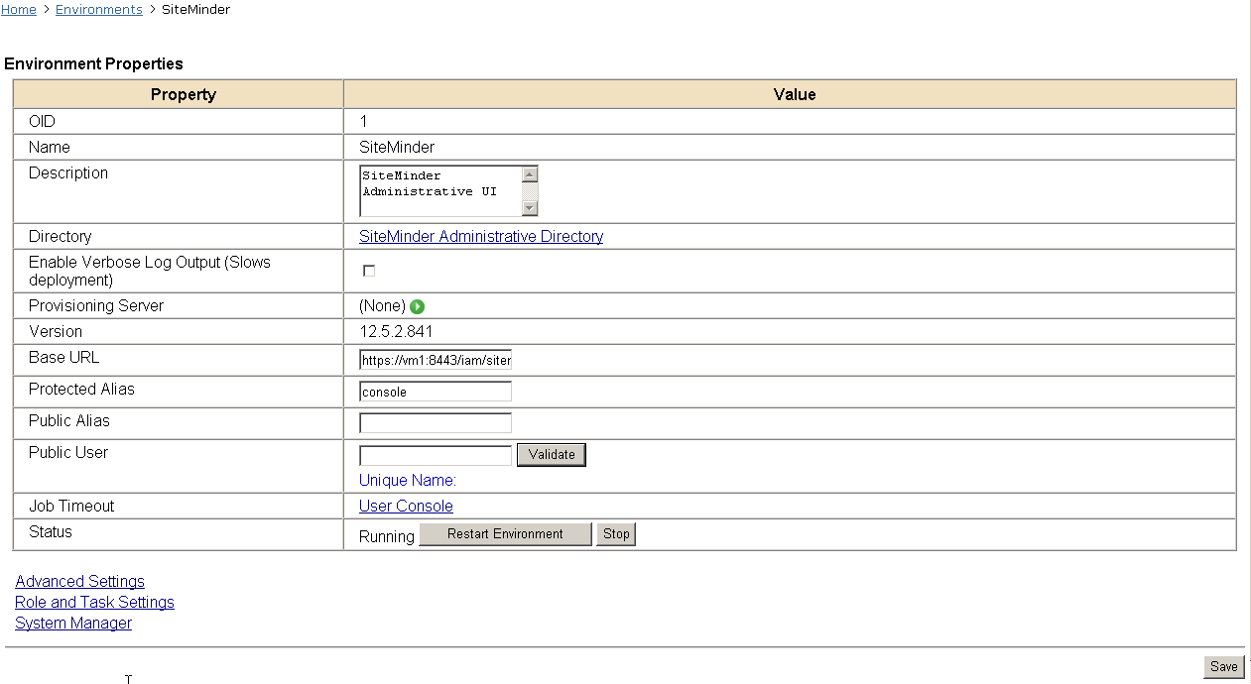
Task: Go to Home breadcrumb link
Action: 19,9
